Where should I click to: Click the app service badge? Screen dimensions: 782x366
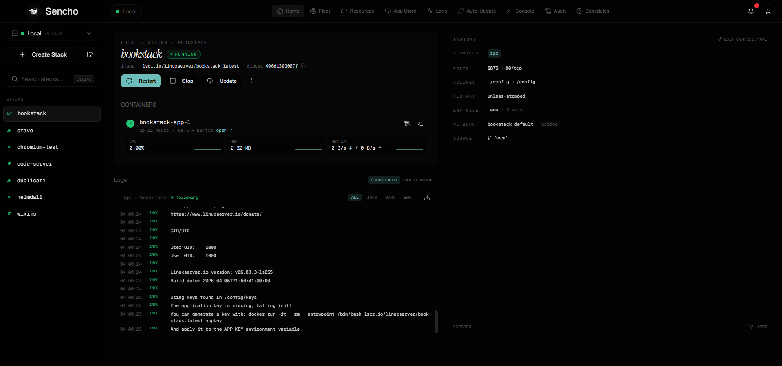pos(494,54)
